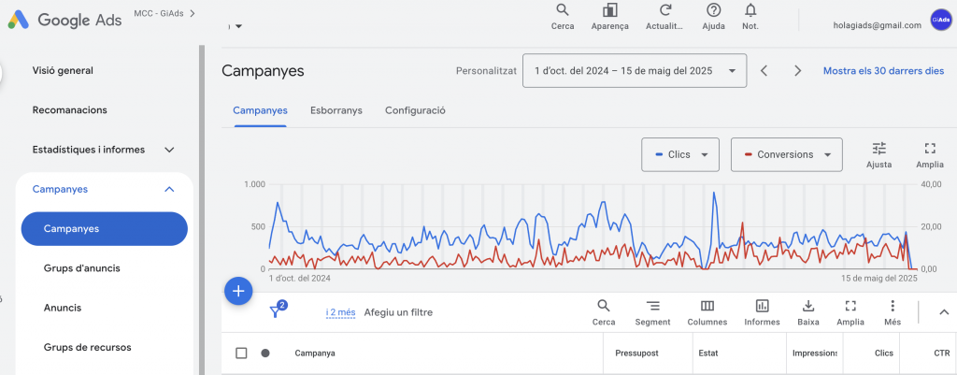Switch to the Esborranys tab

[336, 110]
